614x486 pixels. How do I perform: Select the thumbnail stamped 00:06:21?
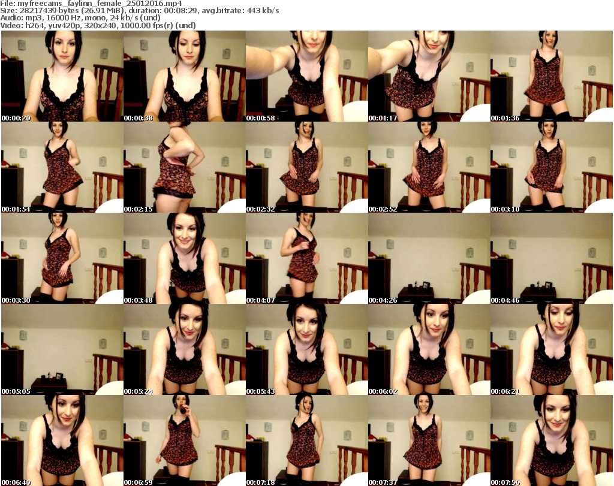pyautogui.click(x=552, y=349)
